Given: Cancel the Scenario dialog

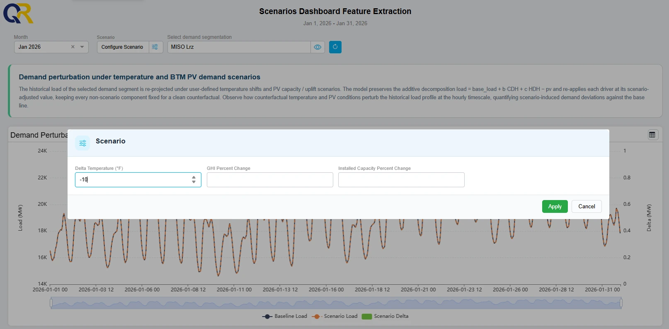Looking at the screenshot, I should pyautogui.click(x=587, y=207).
